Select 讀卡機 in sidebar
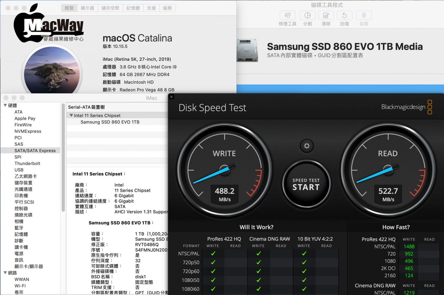 point(21,247)
